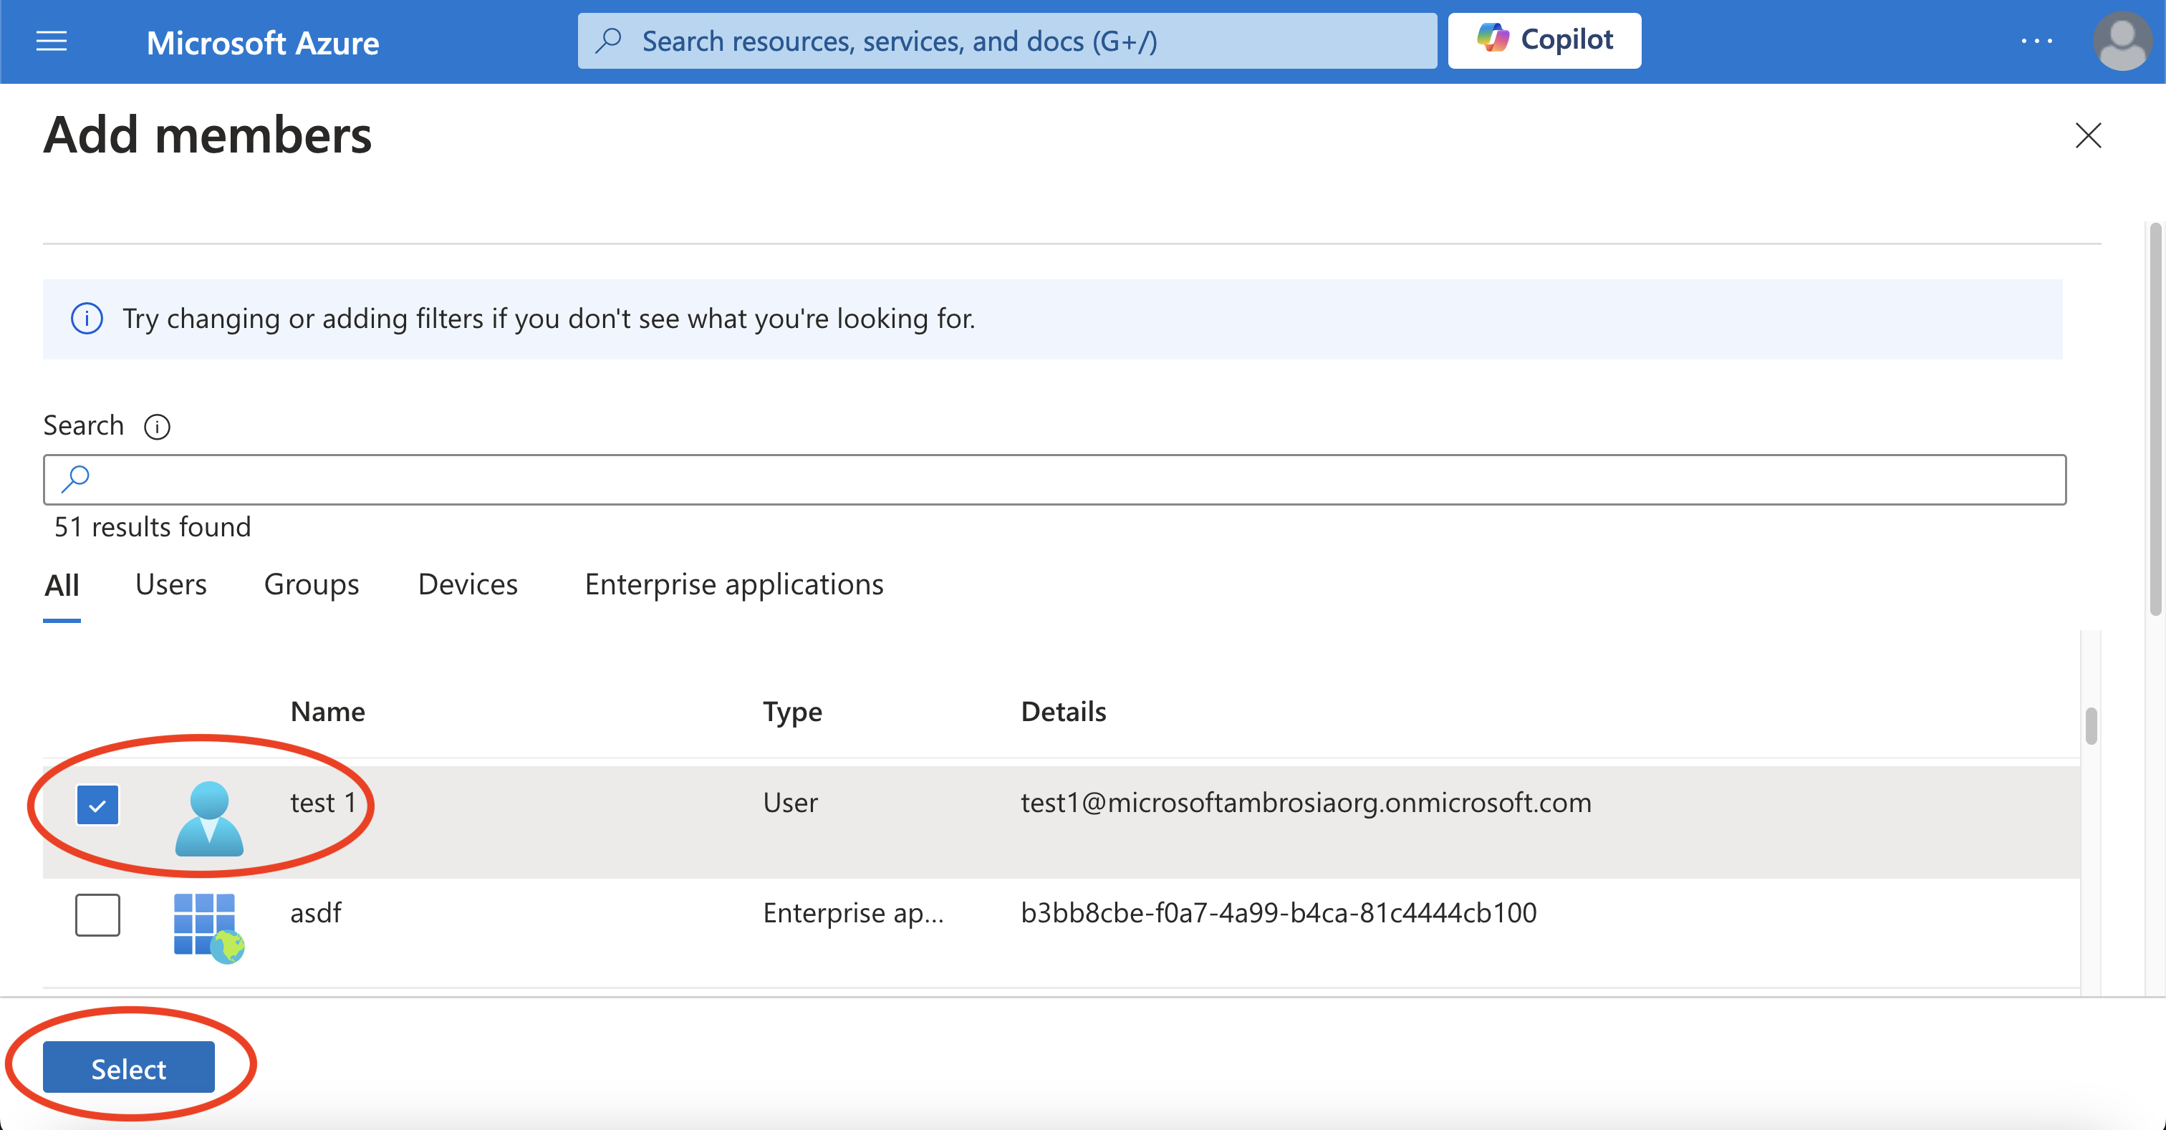Screen dimensions: 2166x1130
Task: Switch to the Groups tab
Action: (x=311, y=583)
